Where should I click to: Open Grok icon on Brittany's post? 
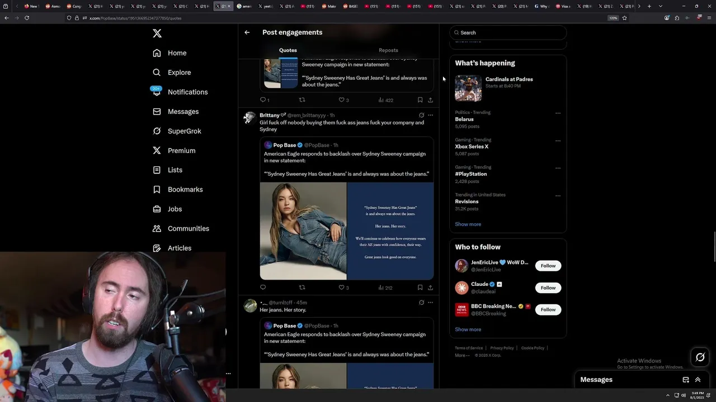point(421,115)
